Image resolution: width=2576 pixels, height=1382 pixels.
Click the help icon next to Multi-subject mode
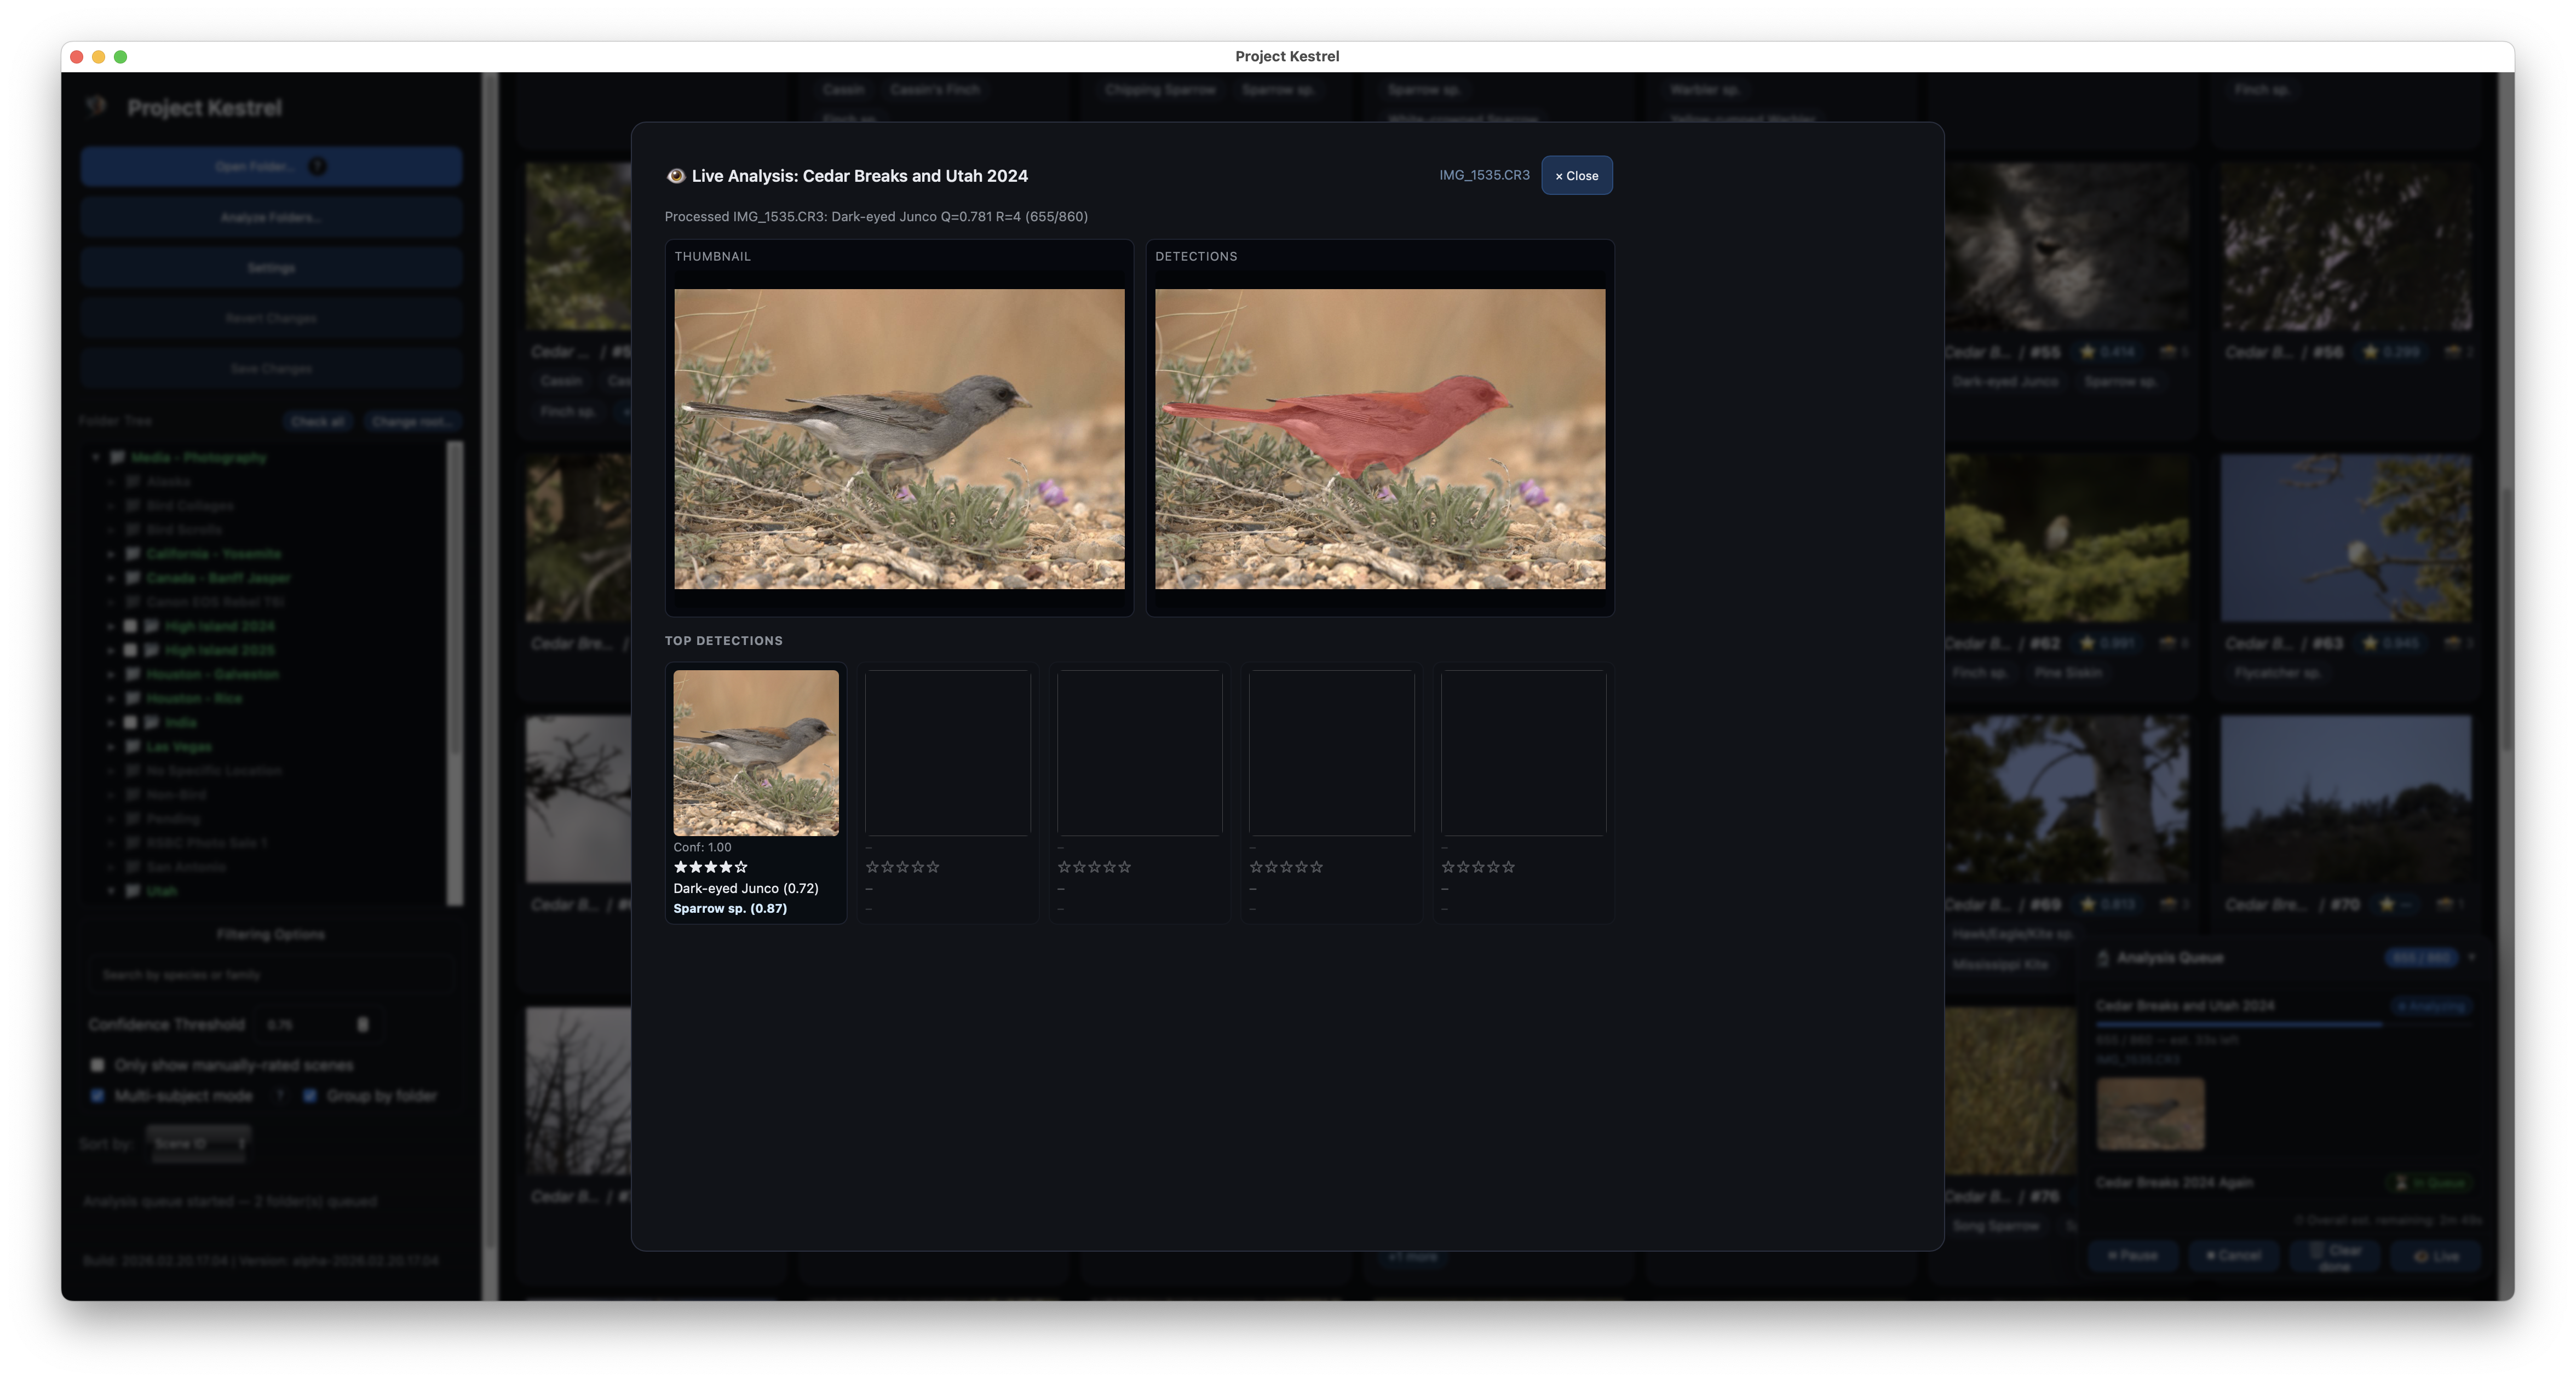[x=281, y=1096]
